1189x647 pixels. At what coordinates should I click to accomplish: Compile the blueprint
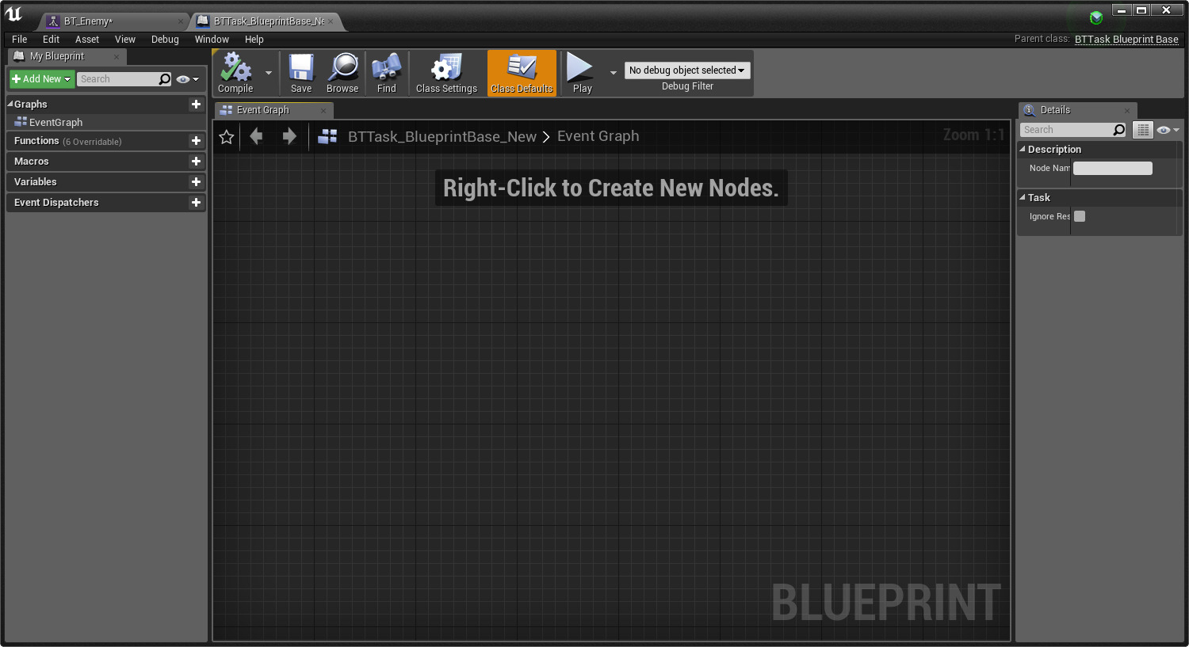(235, 73)
